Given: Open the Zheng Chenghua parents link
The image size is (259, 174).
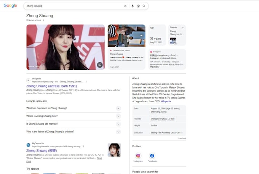Looking at the screenshot, I should pos(158,119).
